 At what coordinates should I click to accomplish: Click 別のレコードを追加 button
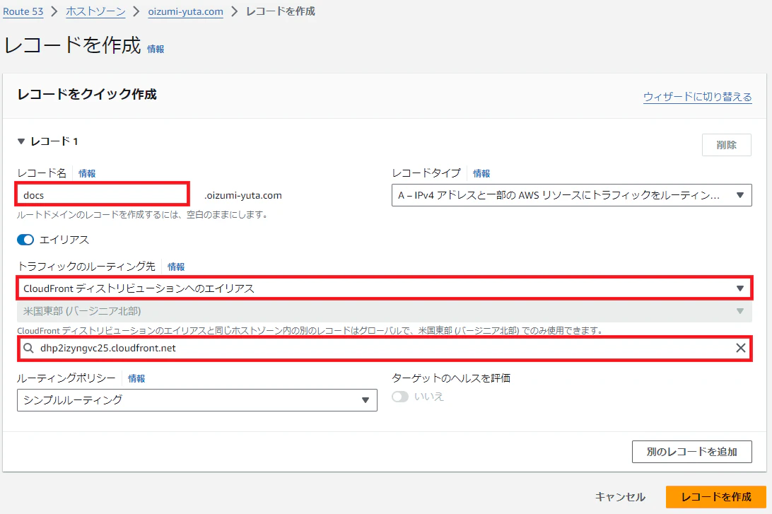[691, 452]
